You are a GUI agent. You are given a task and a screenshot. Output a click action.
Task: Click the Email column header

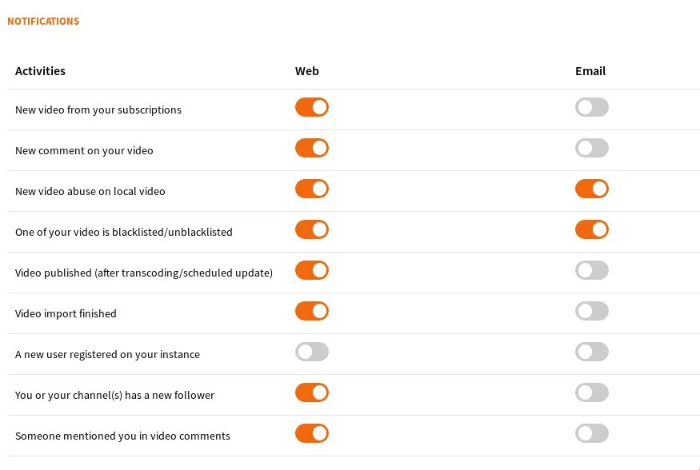pos(590,71)
